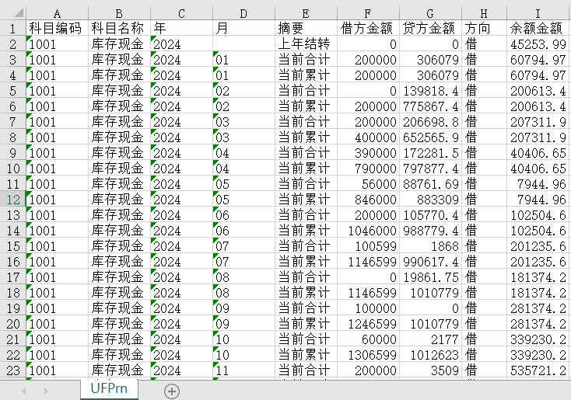
Task: Select month cell 11 in row 23
Action: 244,370
